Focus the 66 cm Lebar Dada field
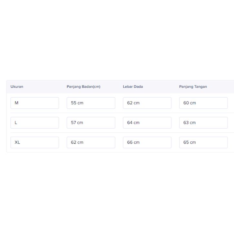This screenshot has width=234, height=234. tap(147, 142)
